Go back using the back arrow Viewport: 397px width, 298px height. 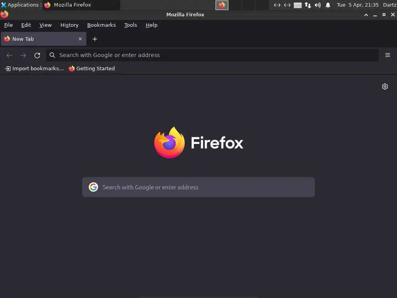[x=9, y=55]
